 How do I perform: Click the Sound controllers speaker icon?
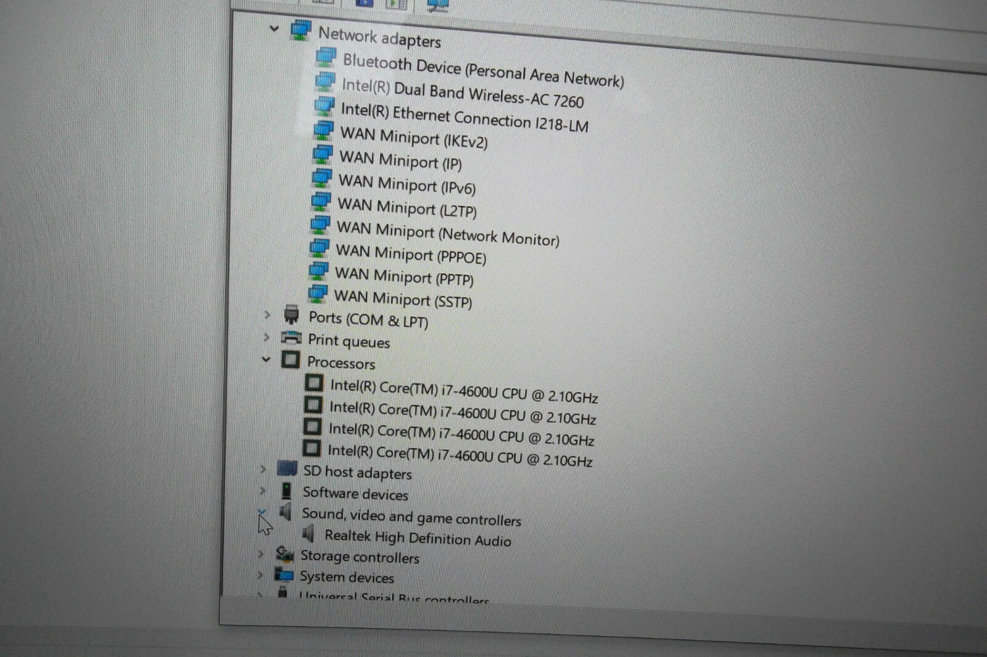point(285,512)
